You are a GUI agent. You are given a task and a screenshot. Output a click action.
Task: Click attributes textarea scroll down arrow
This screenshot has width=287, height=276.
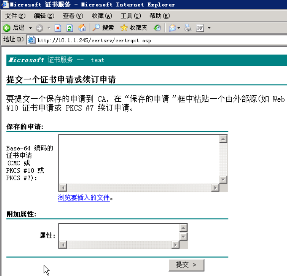tap(183, 237)
